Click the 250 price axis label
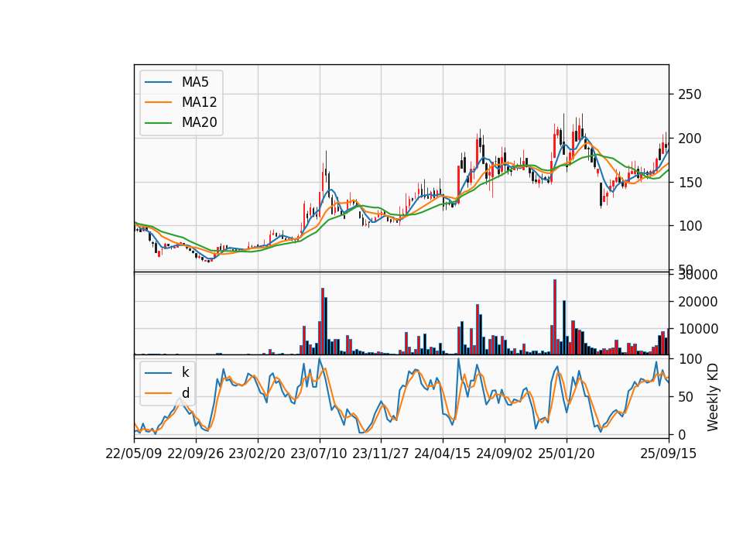 point(690,94)
